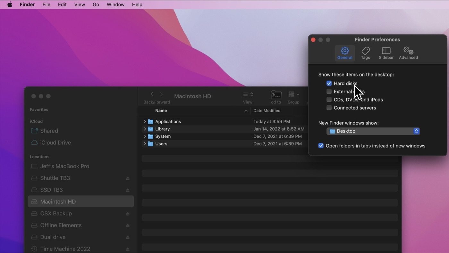Sort by the Date Modified column header
449x253 pixels.
267,111
